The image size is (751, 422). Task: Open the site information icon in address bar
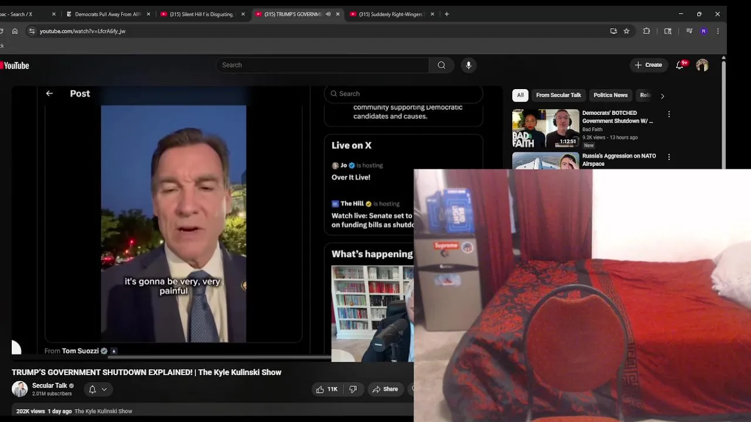pyautogui.click(x=32, y=31)
